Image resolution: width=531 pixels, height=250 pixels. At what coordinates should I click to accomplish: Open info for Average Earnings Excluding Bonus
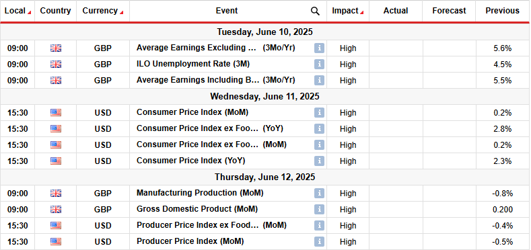pyautogui.click(x=319, y=48)
